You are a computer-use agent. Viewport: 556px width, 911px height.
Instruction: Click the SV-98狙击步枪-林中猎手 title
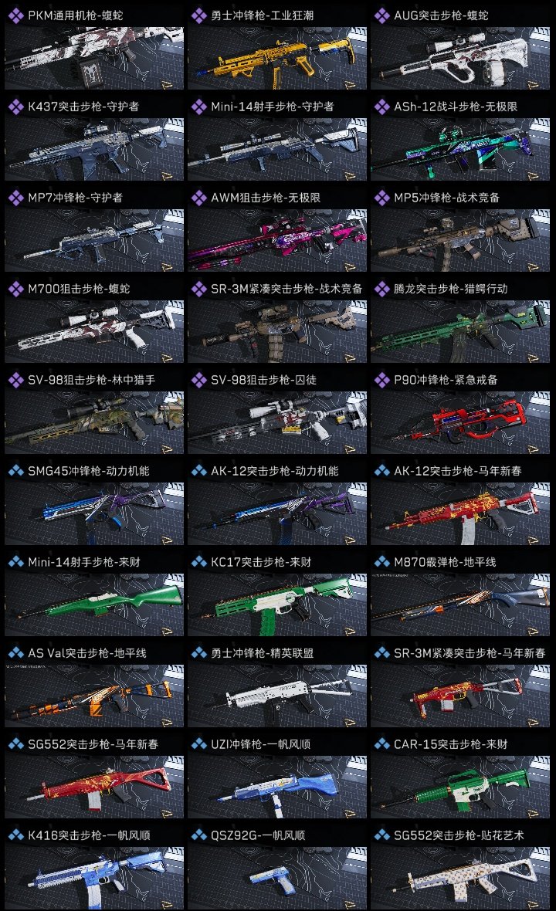click(91, 380)
